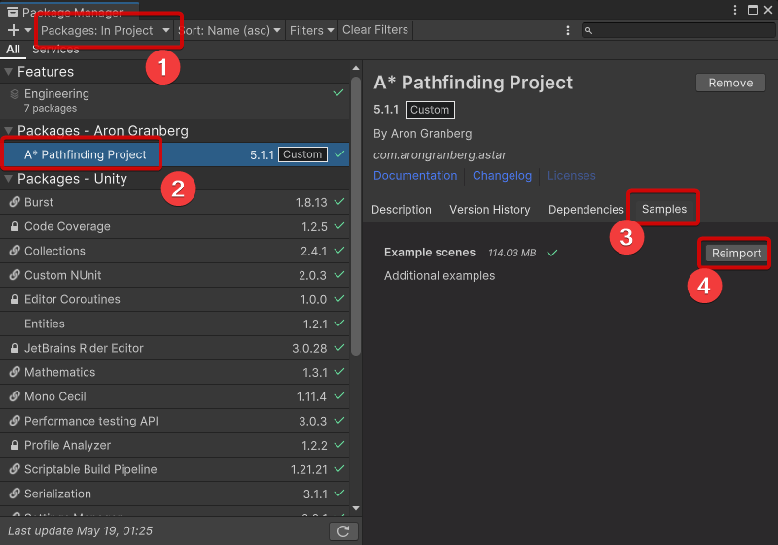Viewport: 778px width, 545px height.
Task: Select the Code Coverage package
Action: 175,226
